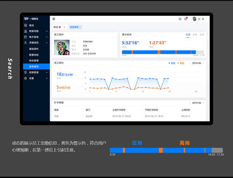Image resolution: width=233 pixels, height=178 pixels.
Task: Open the 配置岗位 sidebar item
Action: [34, 55]
